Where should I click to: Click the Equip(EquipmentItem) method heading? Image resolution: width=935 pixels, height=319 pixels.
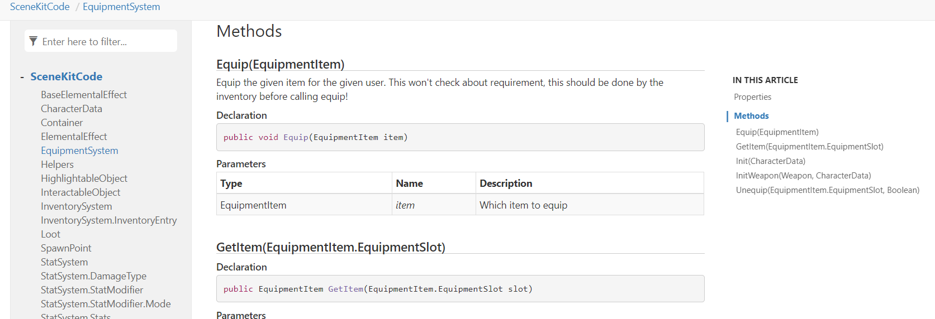(x=280, y=64)
